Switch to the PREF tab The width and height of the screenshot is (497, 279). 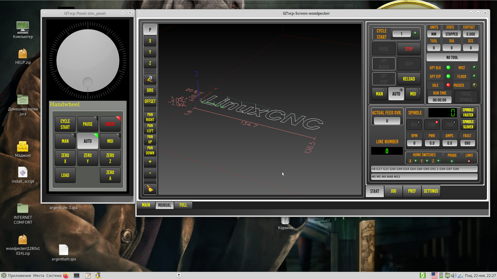click(x=412, y=191)
